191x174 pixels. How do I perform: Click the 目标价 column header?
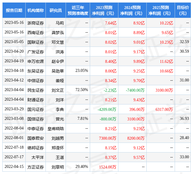coord(183,10)
